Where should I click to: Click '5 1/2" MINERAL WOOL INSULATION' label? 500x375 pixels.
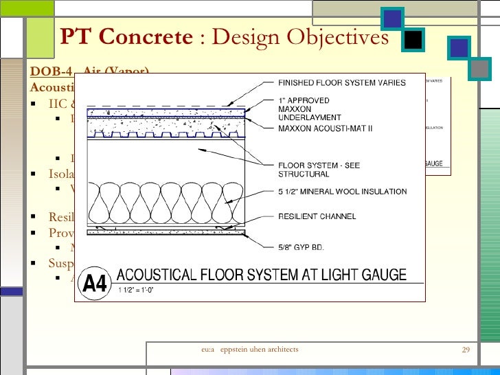coord(343,192)
